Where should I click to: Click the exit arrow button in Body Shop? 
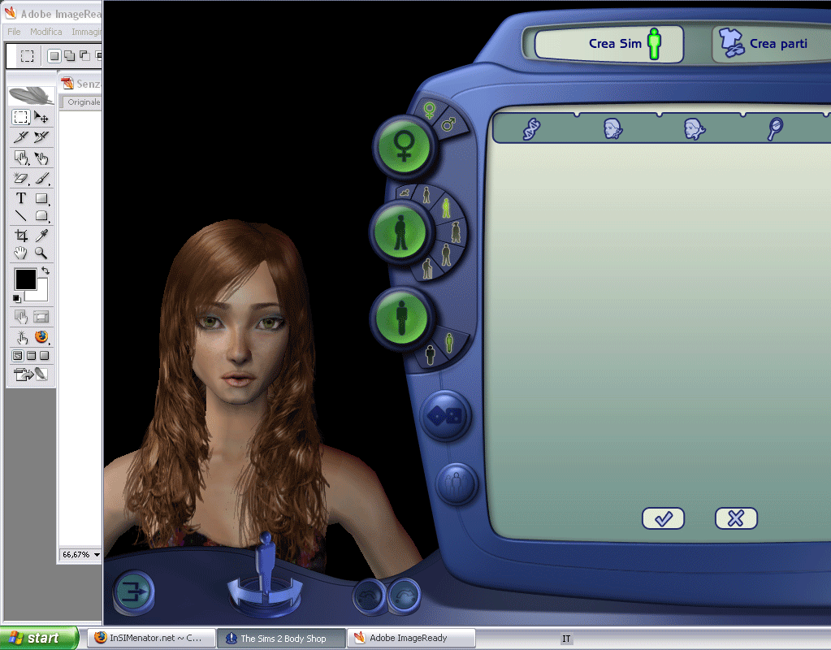[x=133, y=592]
